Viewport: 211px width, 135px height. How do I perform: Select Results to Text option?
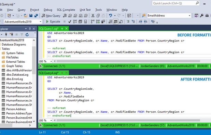click(x=110, y=22)
